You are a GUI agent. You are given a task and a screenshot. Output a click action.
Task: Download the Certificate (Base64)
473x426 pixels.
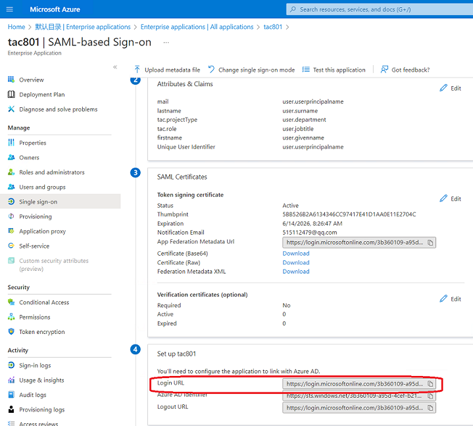click(295, 254)
